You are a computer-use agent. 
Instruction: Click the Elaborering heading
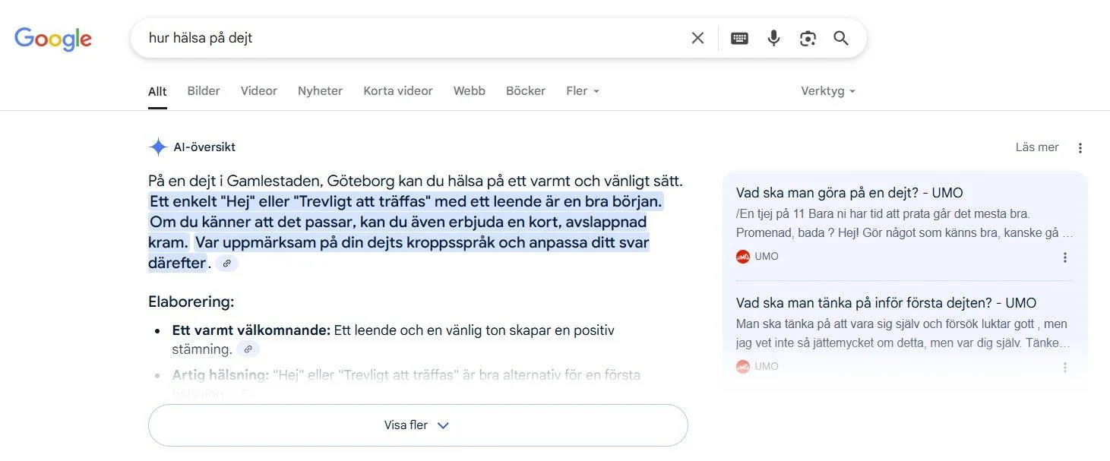click(191, 302)
